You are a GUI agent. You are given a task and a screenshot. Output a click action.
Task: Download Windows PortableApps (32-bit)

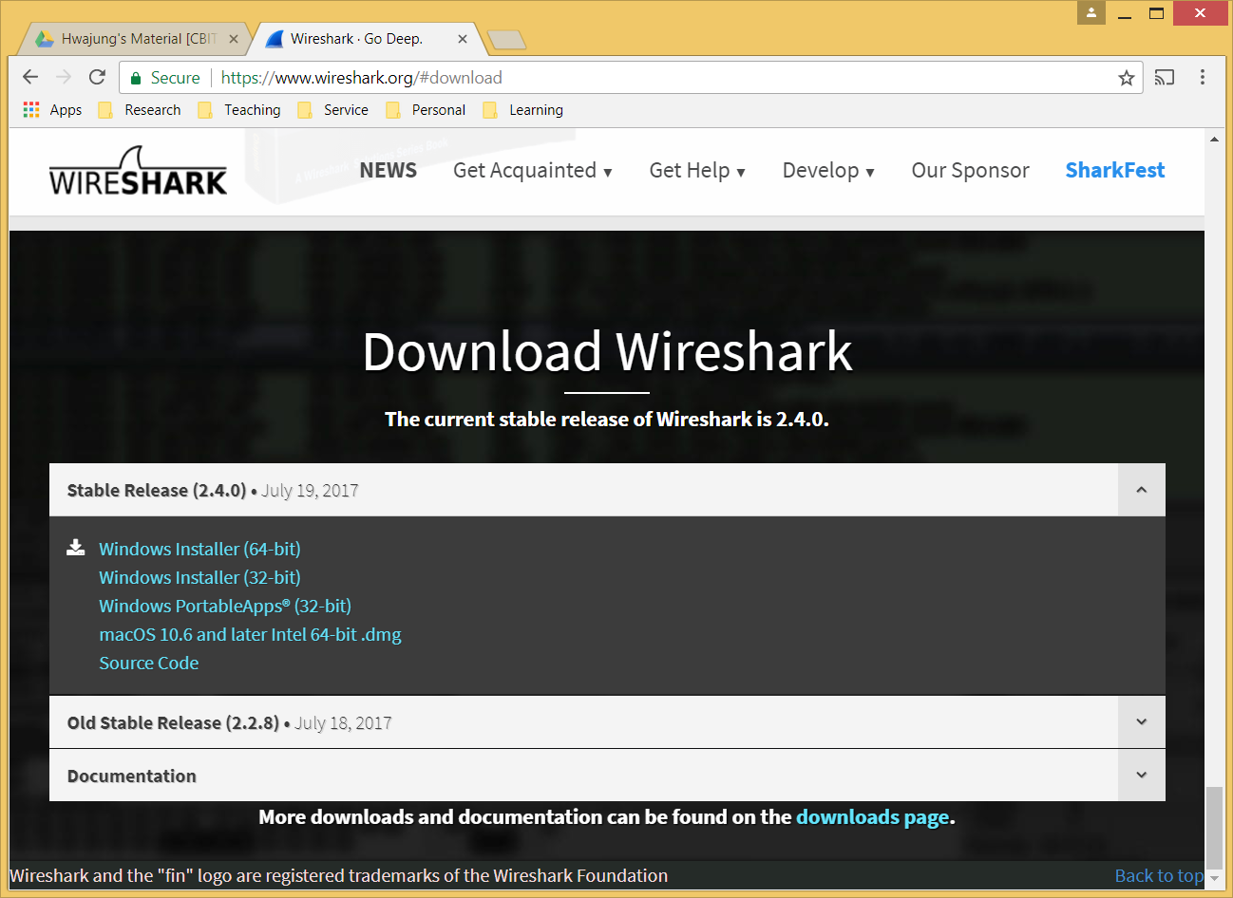coord(225,606)
